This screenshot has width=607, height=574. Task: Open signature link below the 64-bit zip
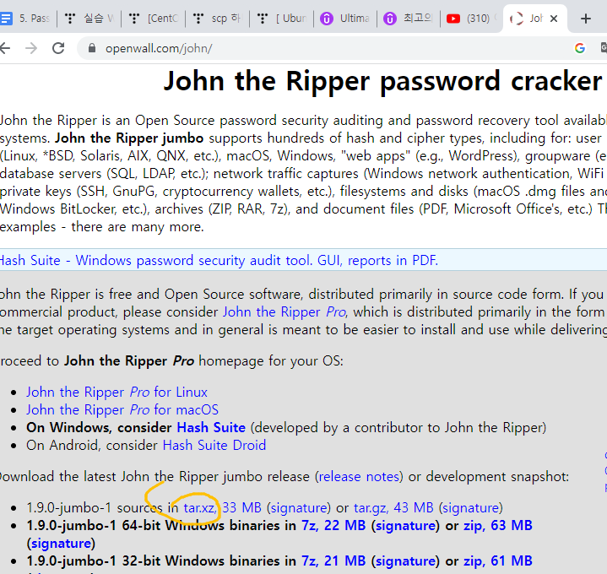point(61,544)
